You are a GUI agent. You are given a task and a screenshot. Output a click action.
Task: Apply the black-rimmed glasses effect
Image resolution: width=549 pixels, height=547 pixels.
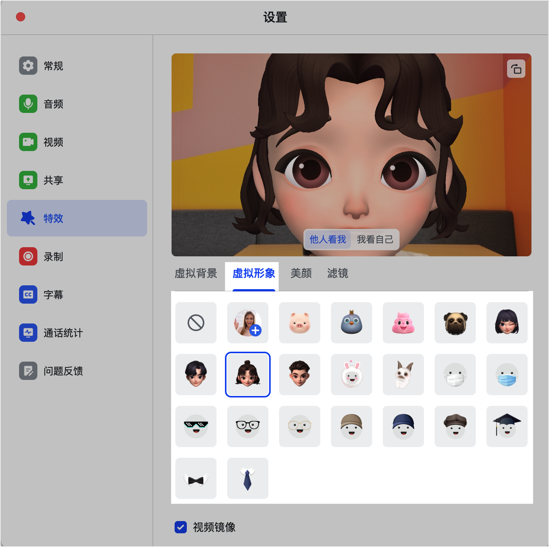pyautogui.click(x=248, y=426)
